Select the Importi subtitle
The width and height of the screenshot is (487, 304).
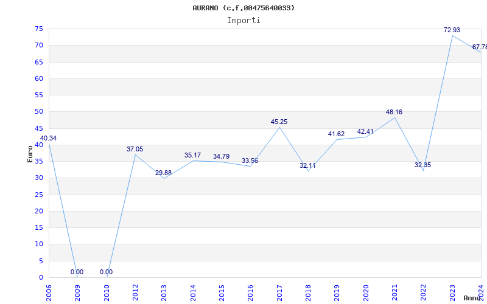243,21
